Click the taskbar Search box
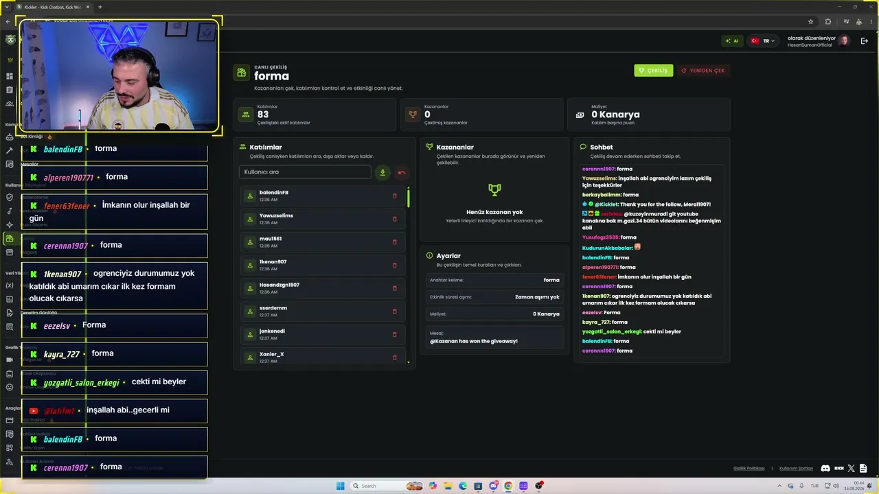The height and width of the screenshot is (494, 879). [x=388, y=486]
